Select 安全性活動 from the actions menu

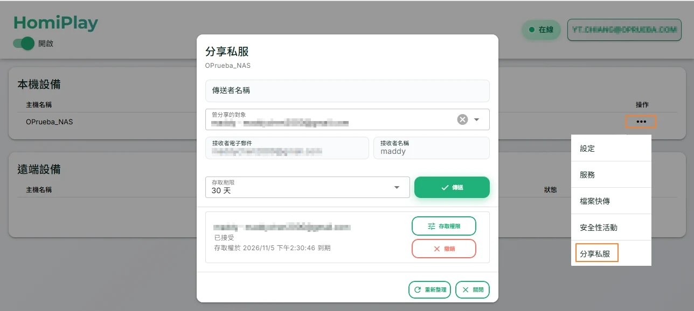(x=611, y=227)
